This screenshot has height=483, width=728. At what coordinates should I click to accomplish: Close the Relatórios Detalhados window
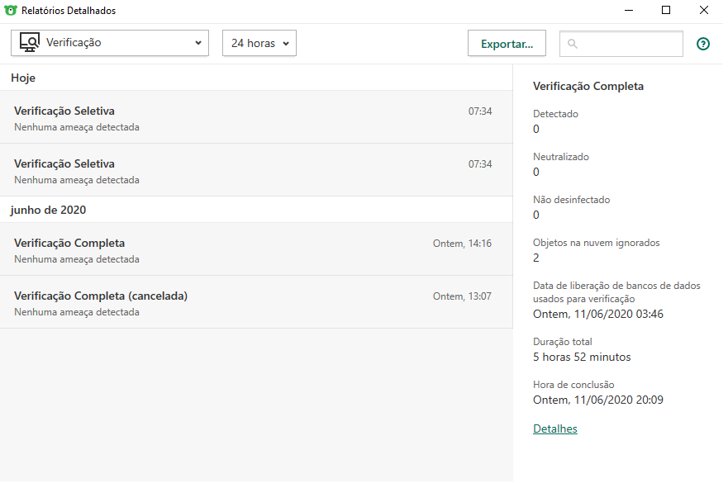tap(704, 11)
